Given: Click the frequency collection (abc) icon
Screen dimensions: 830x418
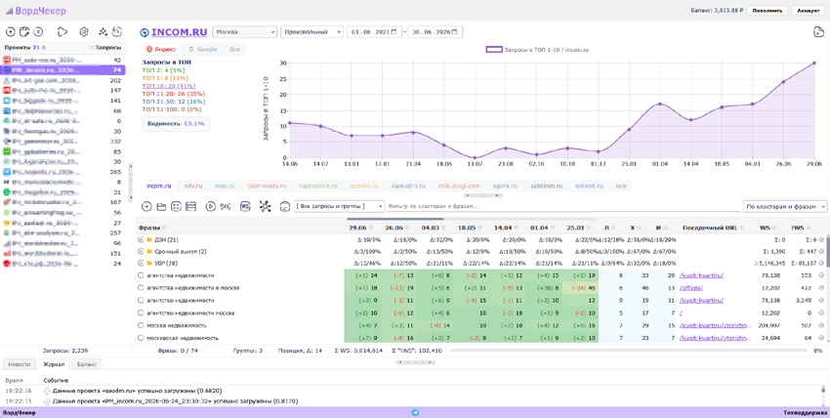Looking at the screenshot, I should (226, 206).
